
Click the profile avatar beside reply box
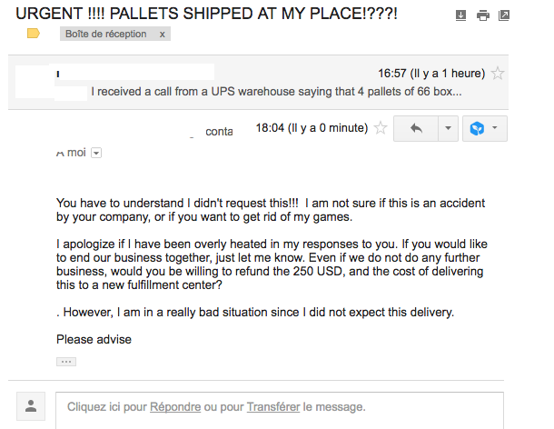(x=31, y=406)
